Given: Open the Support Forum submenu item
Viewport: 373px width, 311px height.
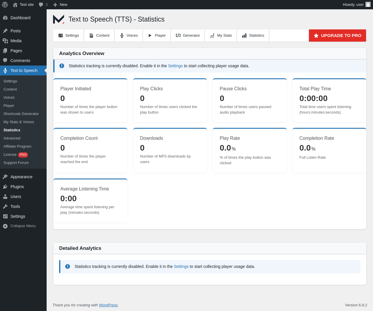Looking at the screenshot, I should 16,163.
